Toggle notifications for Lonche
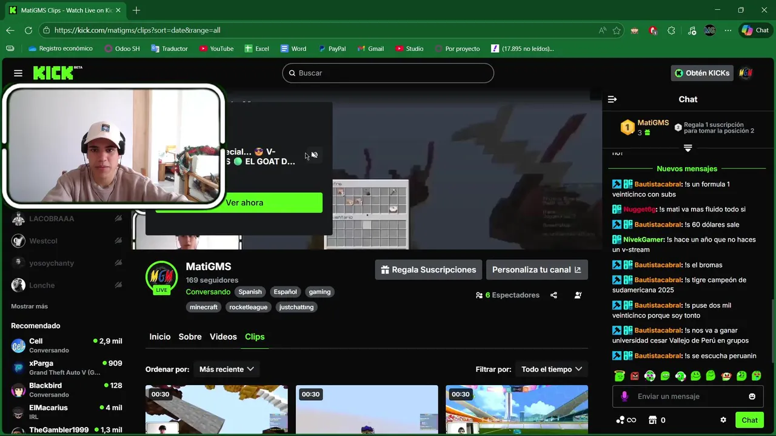Viewport: 776px width, 436px height. tap(118, 285)
